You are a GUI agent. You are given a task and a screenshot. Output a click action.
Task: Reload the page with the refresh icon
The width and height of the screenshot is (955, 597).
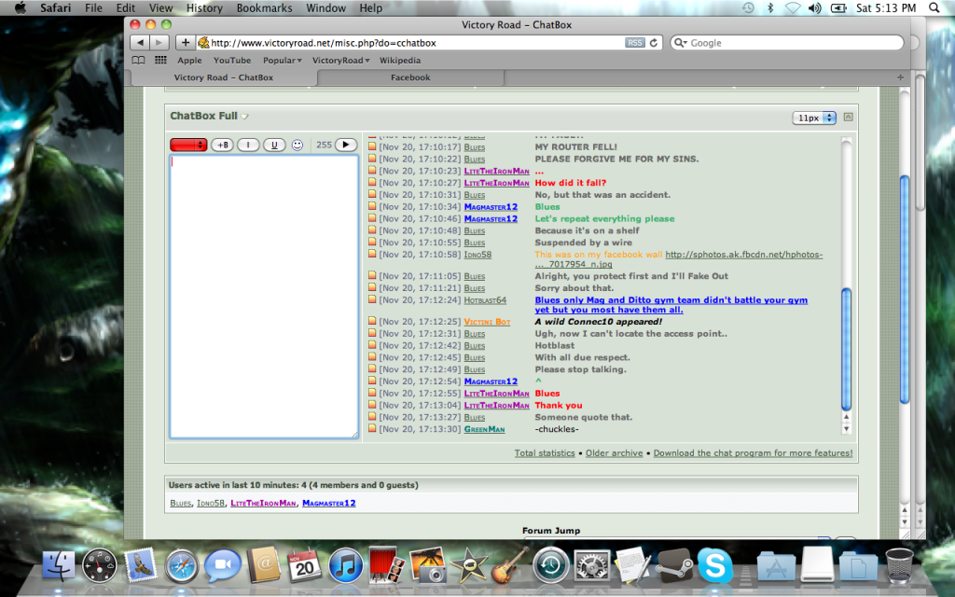655,43
